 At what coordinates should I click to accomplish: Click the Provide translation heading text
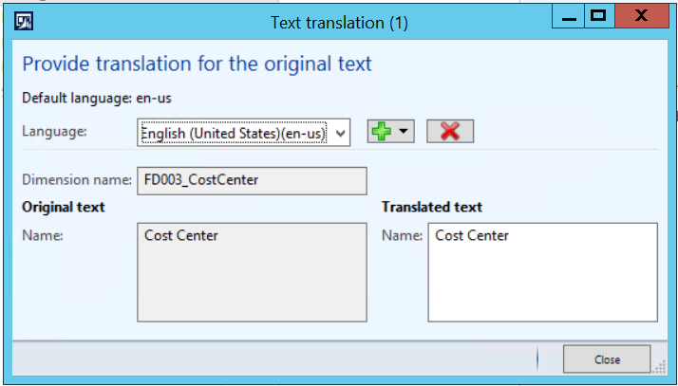point(197,64)
